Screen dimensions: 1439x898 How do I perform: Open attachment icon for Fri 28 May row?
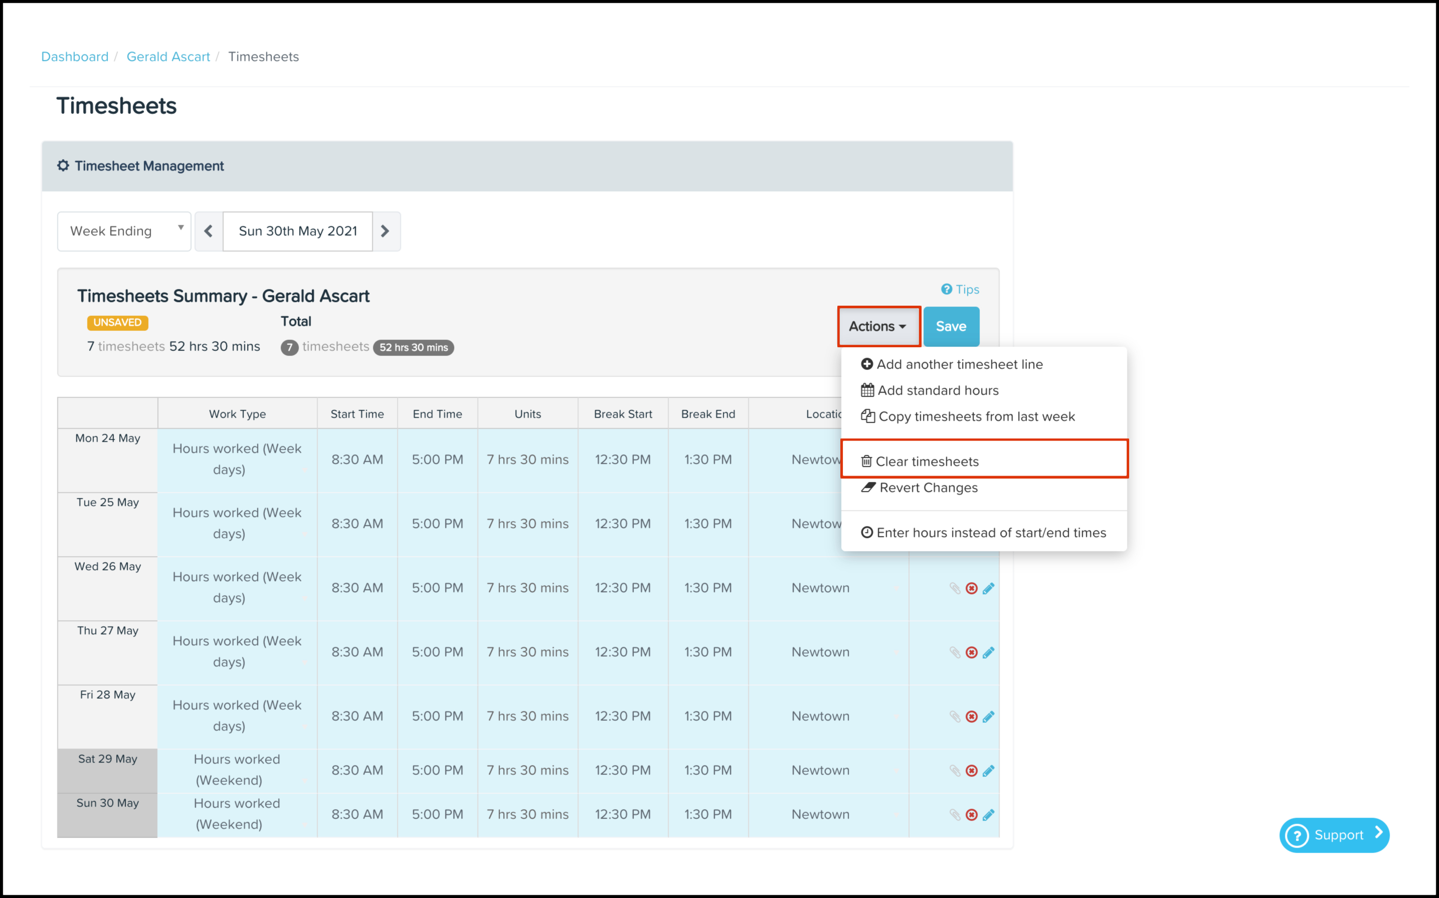point(955,716)
